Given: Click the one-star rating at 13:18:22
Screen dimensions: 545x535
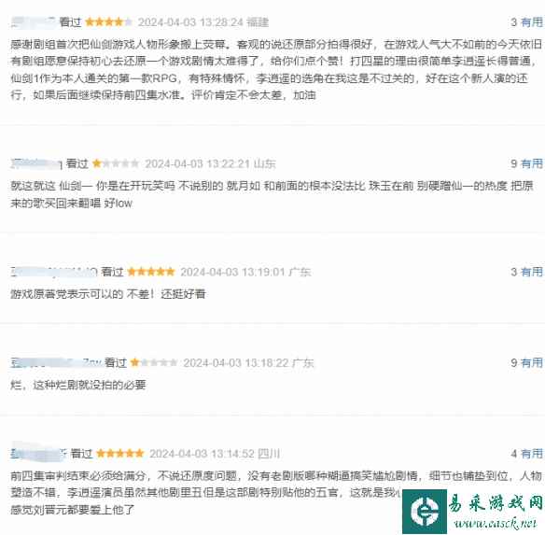Looking at the screenshot, I should point(154,363).
